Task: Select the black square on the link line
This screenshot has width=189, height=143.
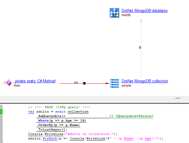Action: point(84,83)
